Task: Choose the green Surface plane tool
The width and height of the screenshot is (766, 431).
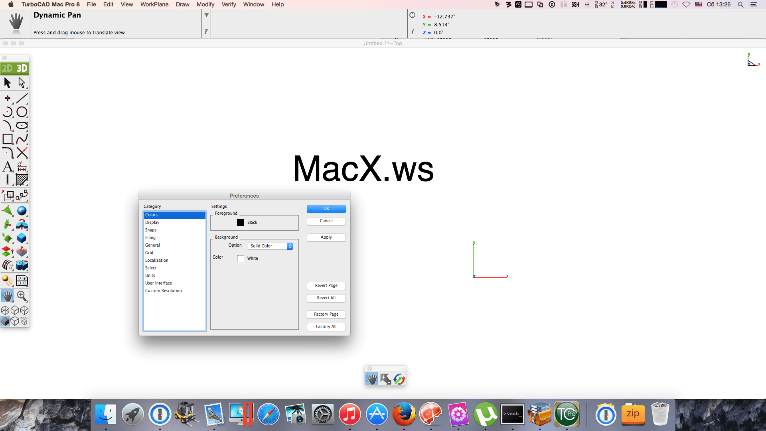Action: [x=8, y=211]
